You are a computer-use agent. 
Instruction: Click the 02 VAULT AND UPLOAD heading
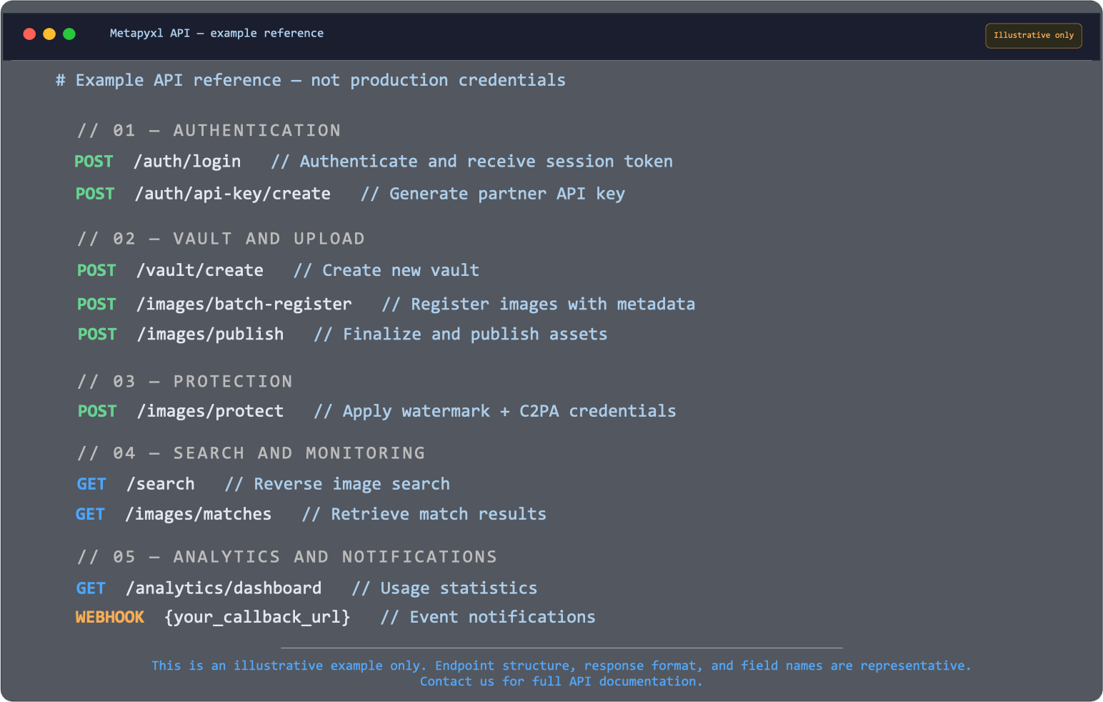click(x=221, y=238)
